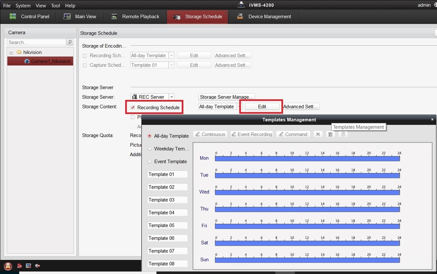Switch to Device Management tab
The width and height of the screenshot is (437, 274).
coord(264,16)
